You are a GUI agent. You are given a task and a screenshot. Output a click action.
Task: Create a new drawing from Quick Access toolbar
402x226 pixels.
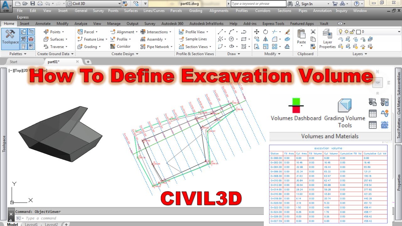point(18,4)
